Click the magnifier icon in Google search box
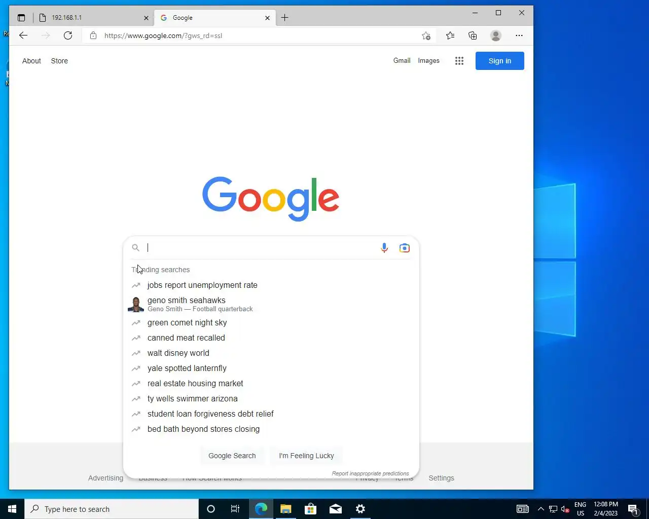Viewport: 649px width, 519px height. point(135,248)
